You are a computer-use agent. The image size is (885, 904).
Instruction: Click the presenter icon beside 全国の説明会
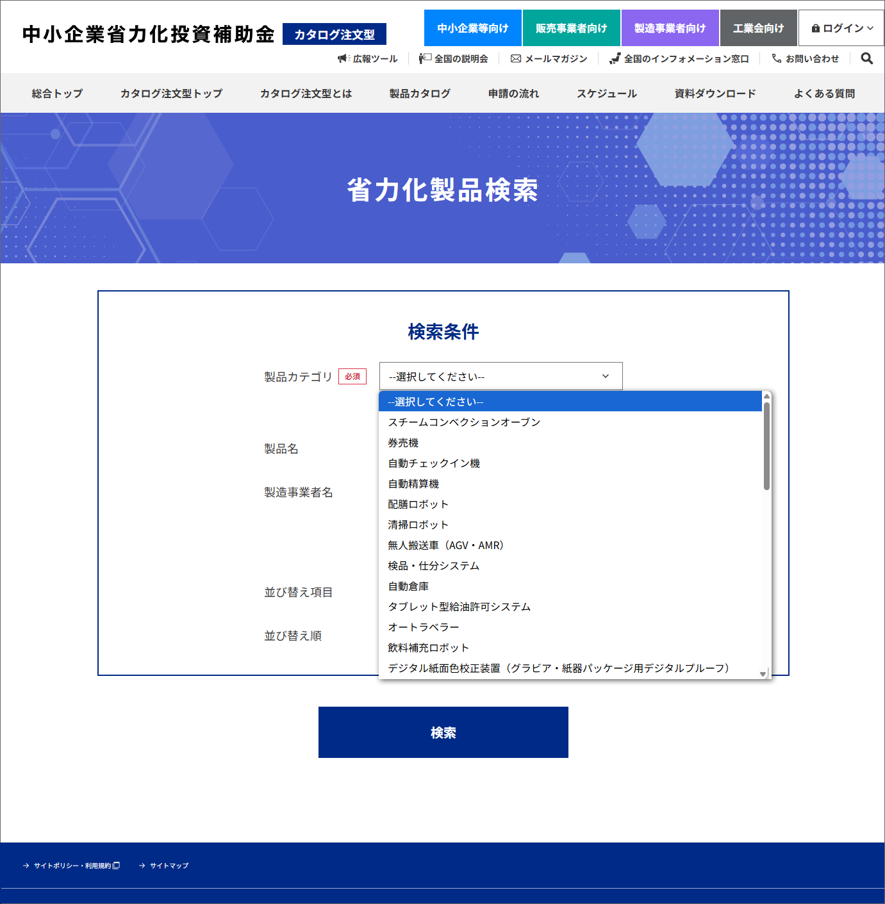tap(425, 58)
